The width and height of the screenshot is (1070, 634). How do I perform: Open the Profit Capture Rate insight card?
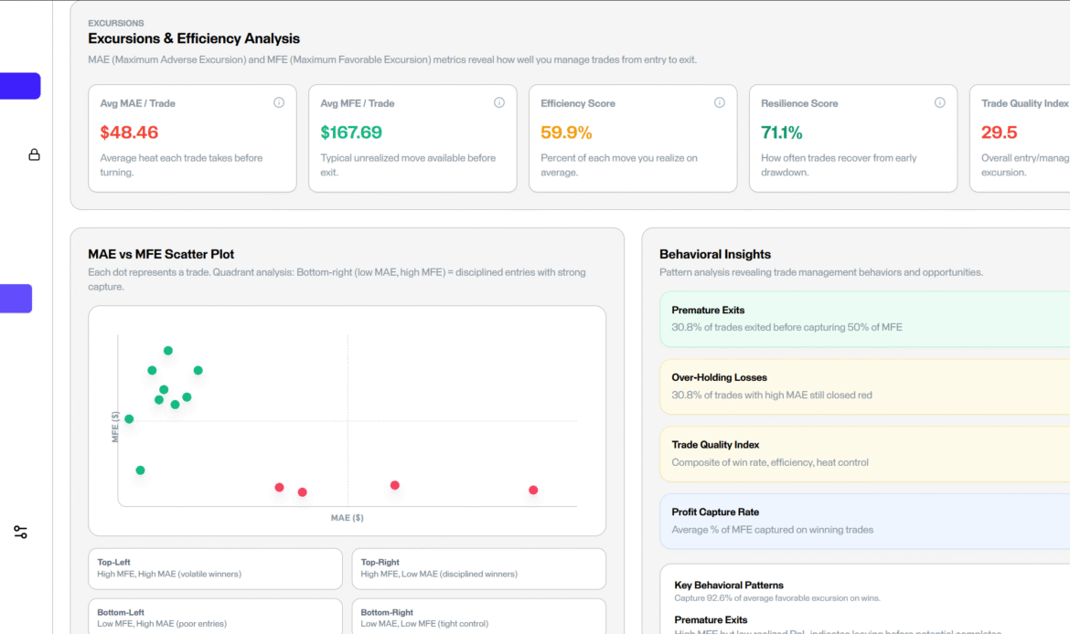click(864, 521)
